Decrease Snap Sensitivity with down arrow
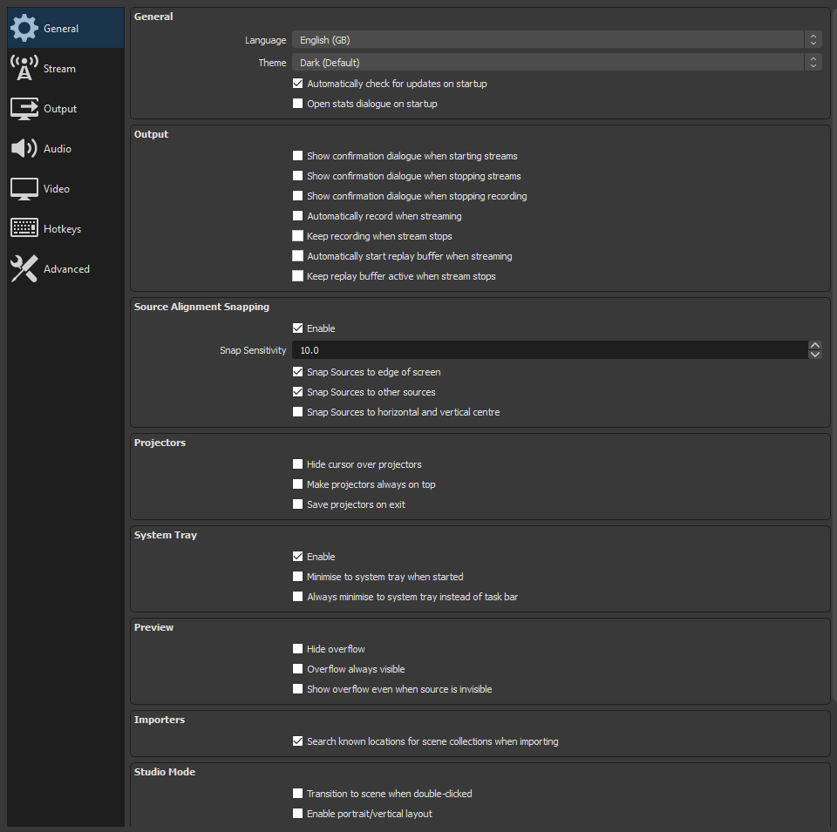The image size is (837, 832). 814,355
